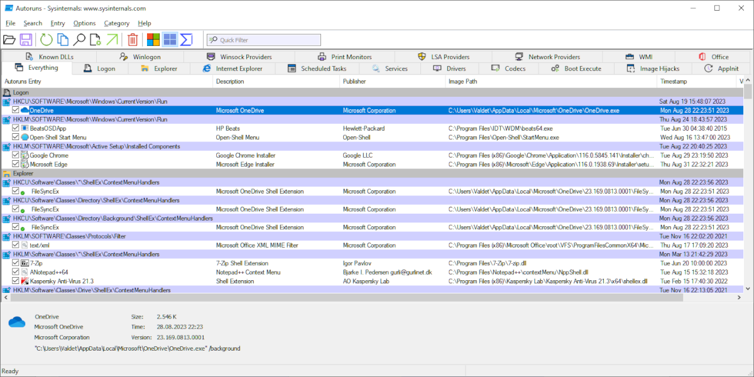Screen dimensions: 754x377
Task: Switch to the Logon tab
Action: click(x=100, y=68)
